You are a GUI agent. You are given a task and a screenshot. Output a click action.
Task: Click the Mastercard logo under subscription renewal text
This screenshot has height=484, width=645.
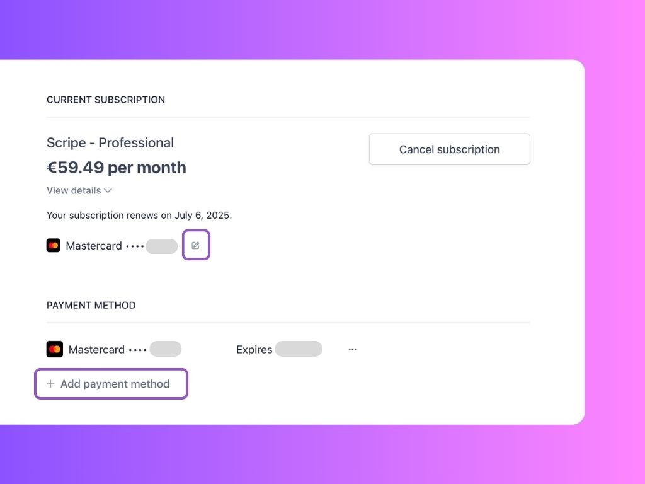coord(54,246)
